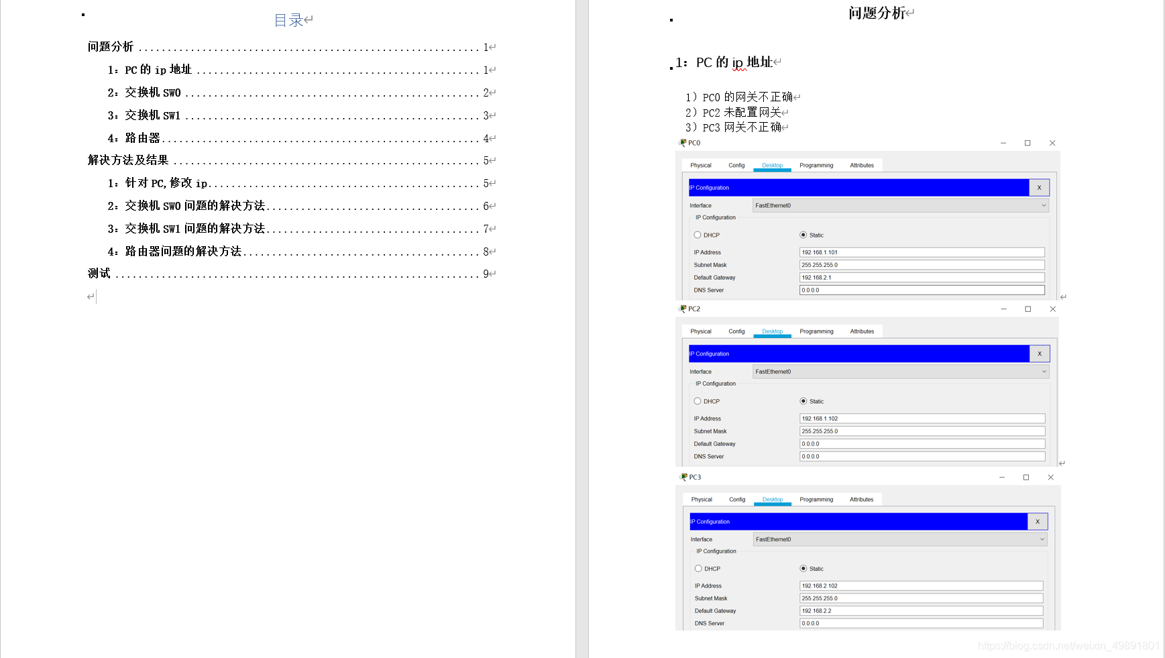1165x658 pixels.
Task: Click the IP Address field in PC0
Action: tap(922, 252)
